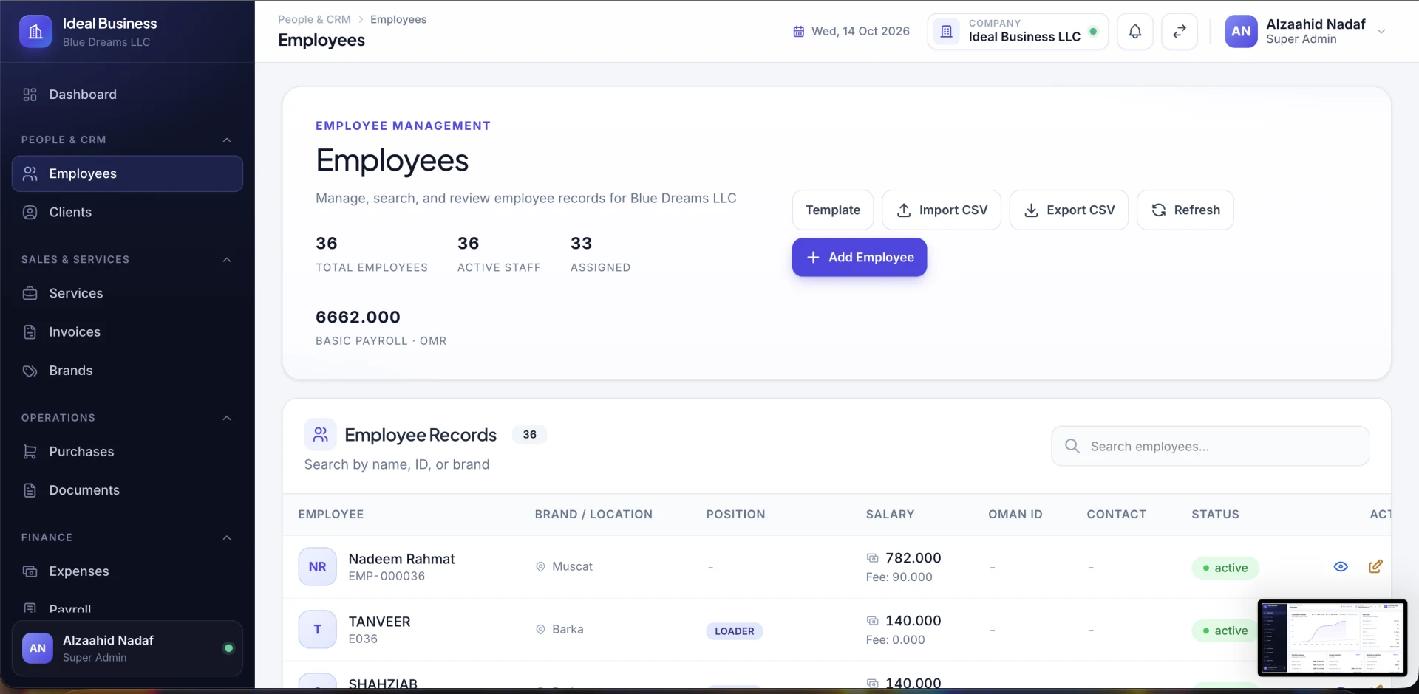The height and width of the screenshot is (694, 1419).
Task: Click the Muscat location pin icon
Action: pos(540,566)
